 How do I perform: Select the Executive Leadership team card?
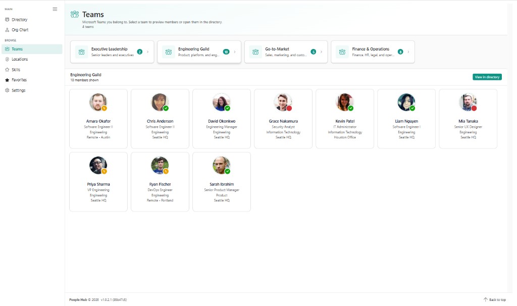(x=112, y=52)
